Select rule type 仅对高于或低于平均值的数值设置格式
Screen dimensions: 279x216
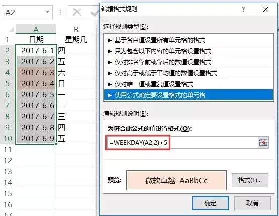click(189, 73)
